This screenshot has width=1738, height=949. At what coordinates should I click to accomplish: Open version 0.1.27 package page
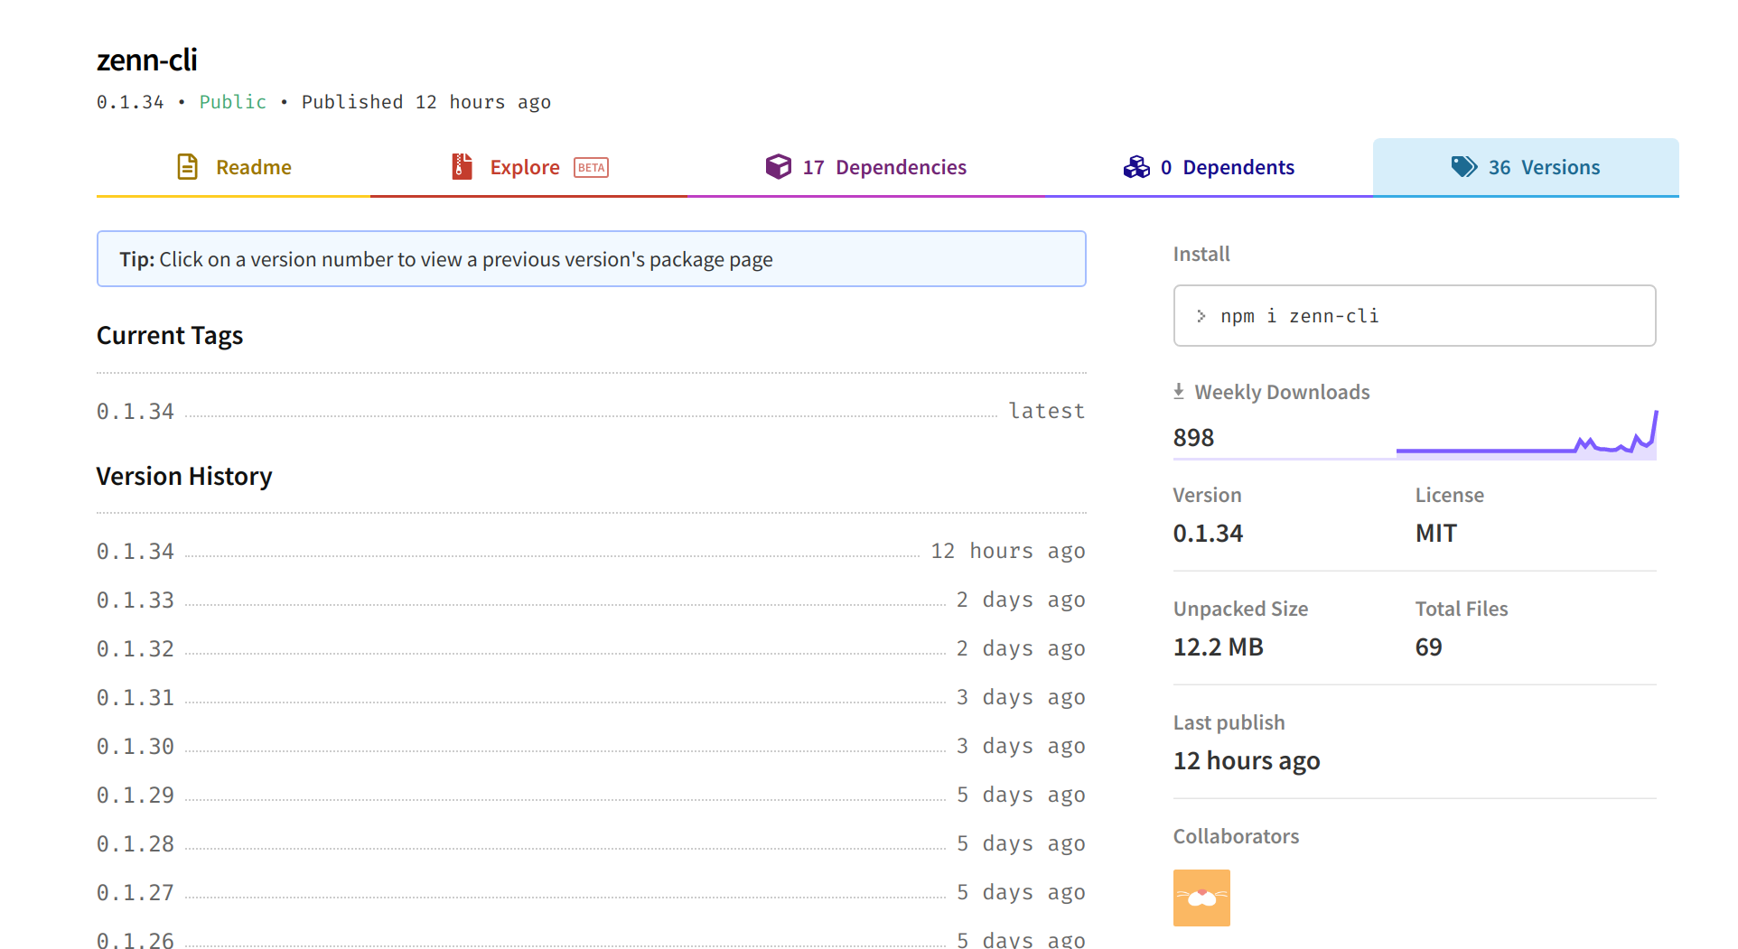135,893
